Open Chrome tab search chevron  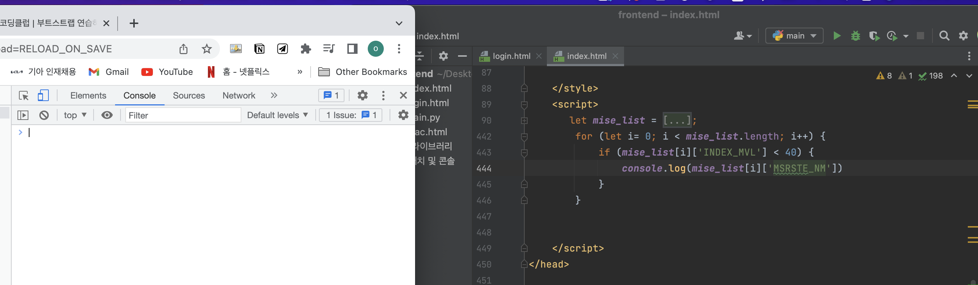(399, 24)
